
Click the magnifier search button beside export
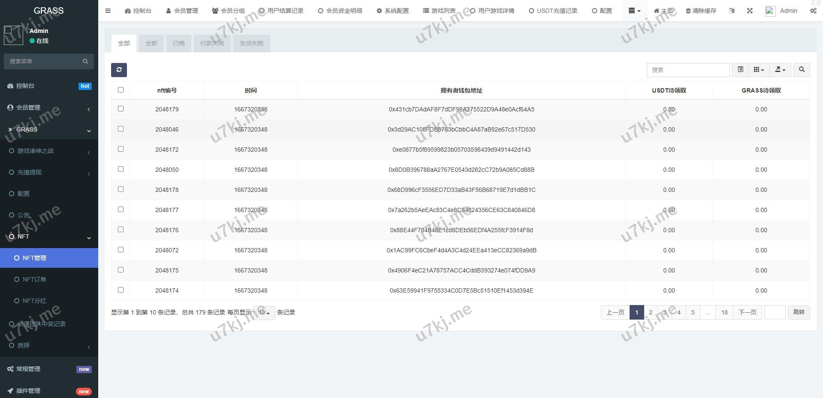[x=802, y=69]
